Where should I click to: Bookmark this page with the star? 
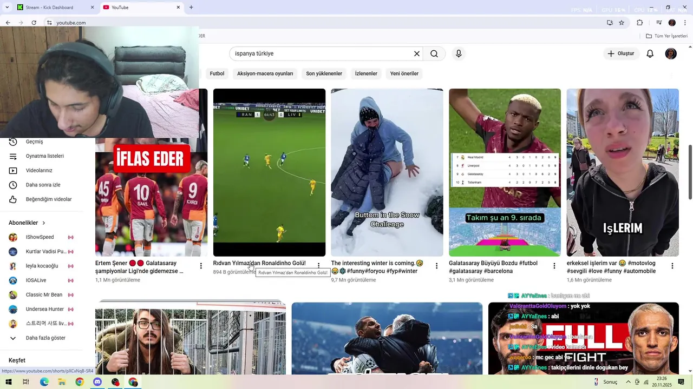622,23
